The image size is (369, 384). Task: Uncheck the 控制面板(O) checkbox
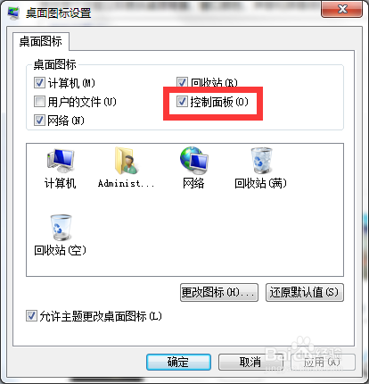pos(182,102)
